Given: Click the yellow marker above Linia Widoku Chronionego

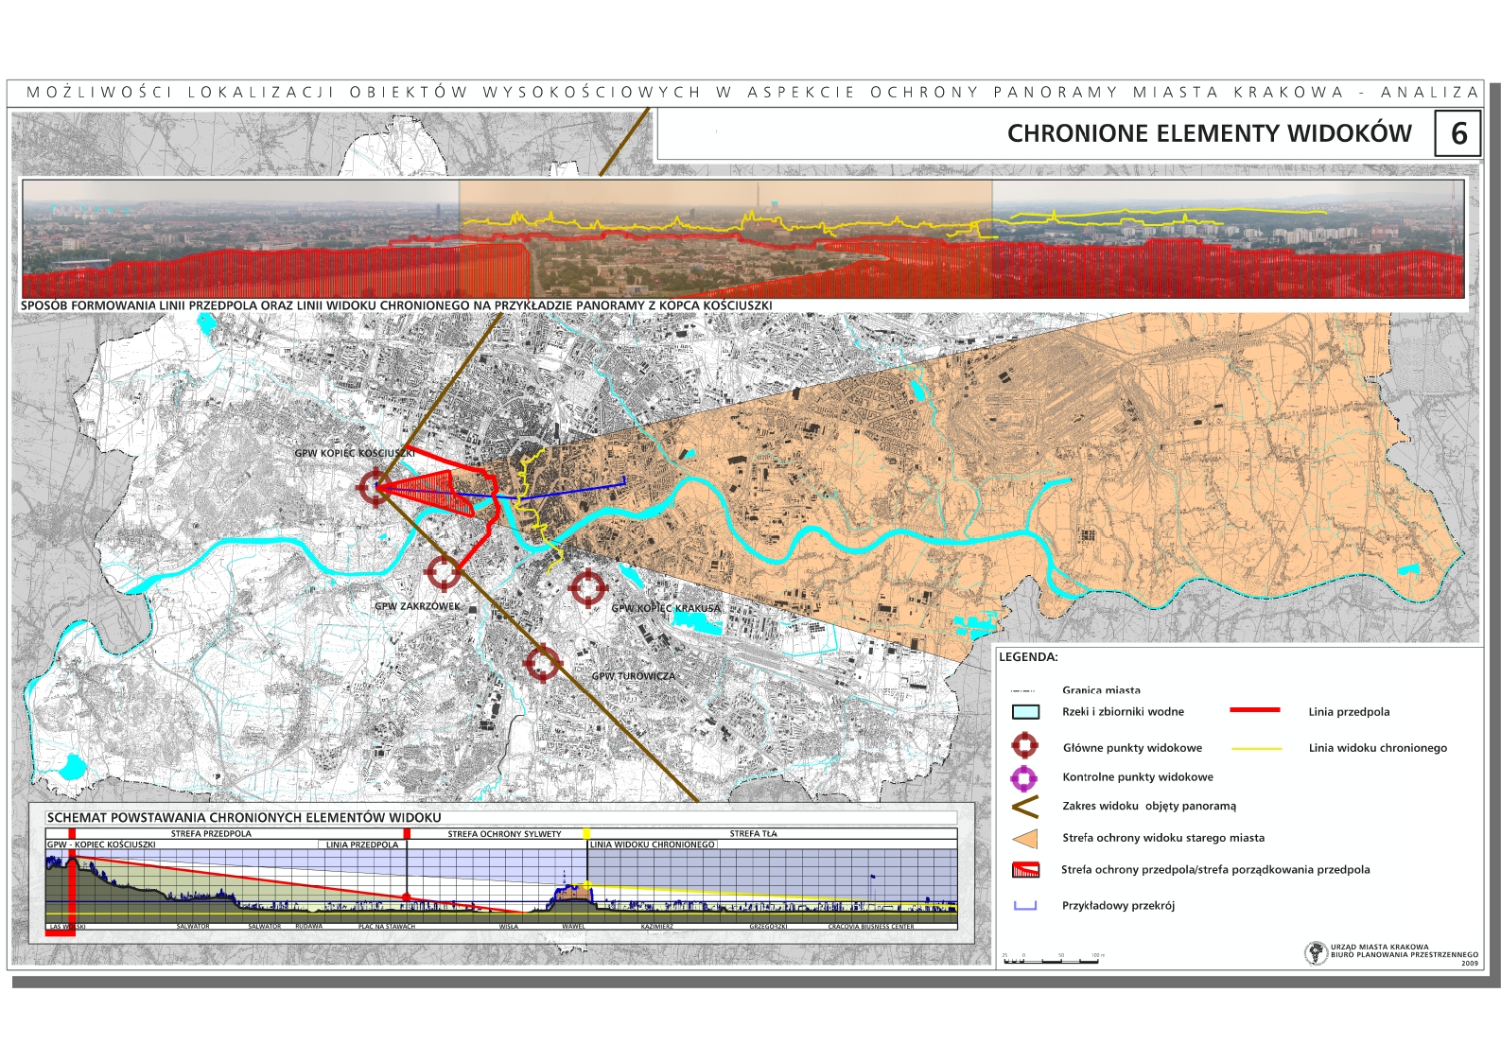Looking at the screenshot, I should (586, 834).
